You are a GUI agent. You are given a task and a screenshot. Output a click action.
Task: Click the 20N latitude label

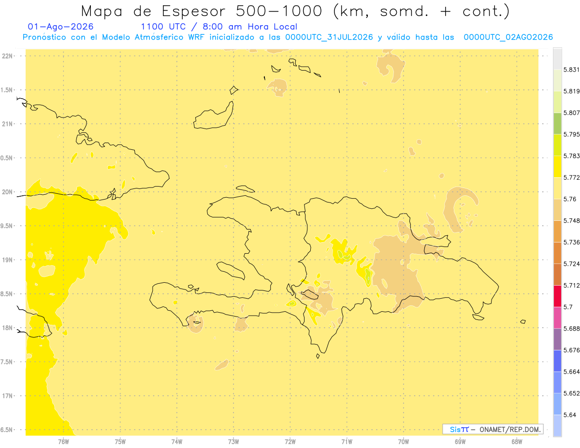(x=7, y=192)
